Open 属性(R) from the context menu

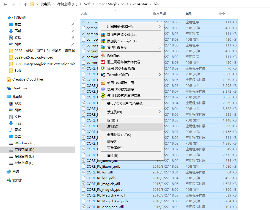coord(131,156)
